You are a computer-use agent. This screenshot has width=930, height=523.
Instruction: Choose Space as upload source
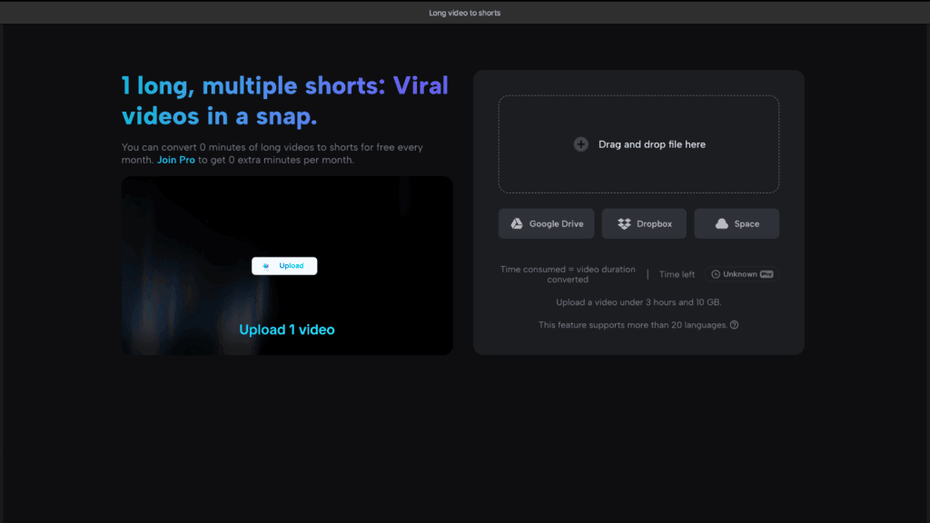[x=737, y=223]
